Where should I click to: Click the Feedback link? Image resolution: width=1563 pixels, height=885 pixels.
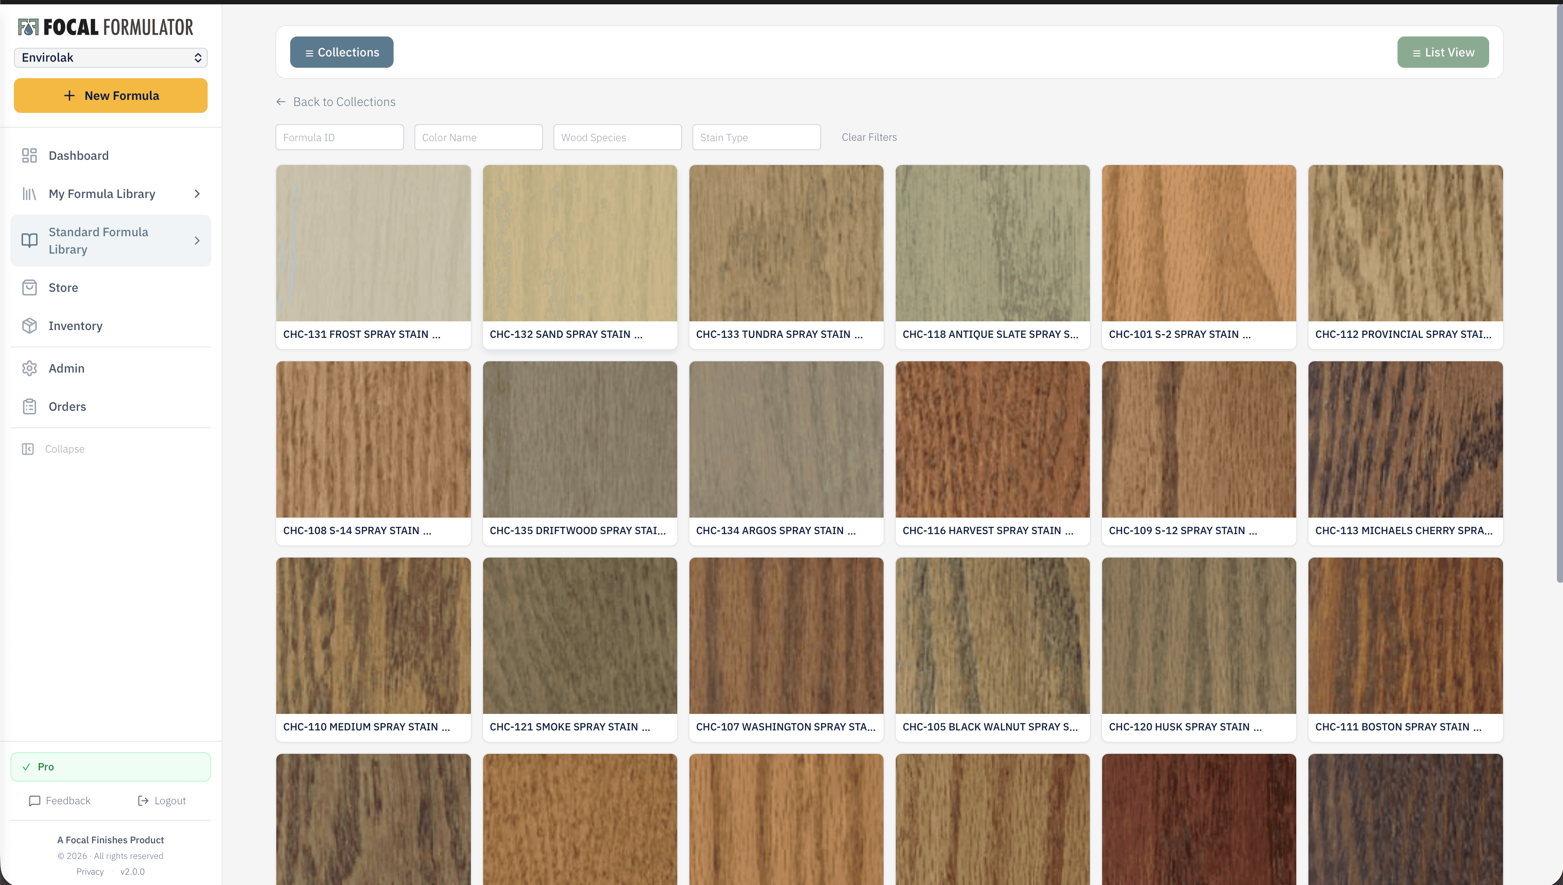coord(60,800)
